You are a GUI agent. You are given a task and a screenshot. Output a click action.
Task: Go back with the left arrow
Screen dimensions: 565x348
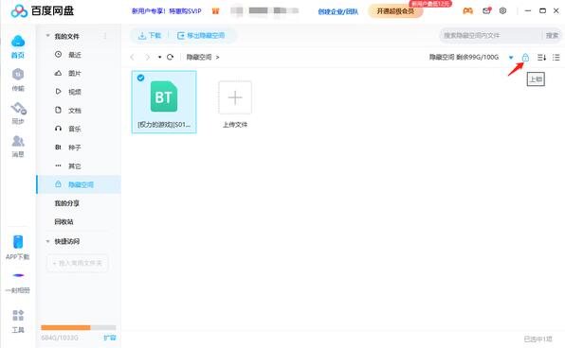coord(132,57)
